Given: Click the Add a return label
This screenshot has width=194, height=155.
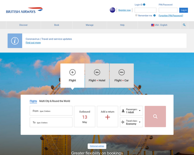Looking at the screenshot, I should pos(107,112).
